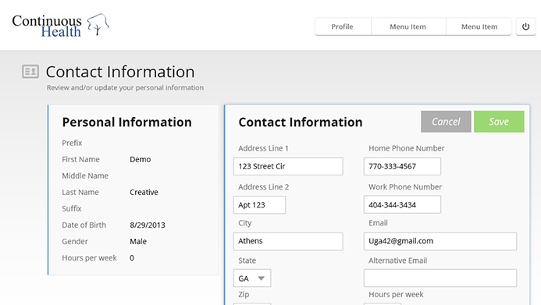Click the Prefix label in Personal Information
Viewport: 541px width, 305px height.
tap(72, 143)
